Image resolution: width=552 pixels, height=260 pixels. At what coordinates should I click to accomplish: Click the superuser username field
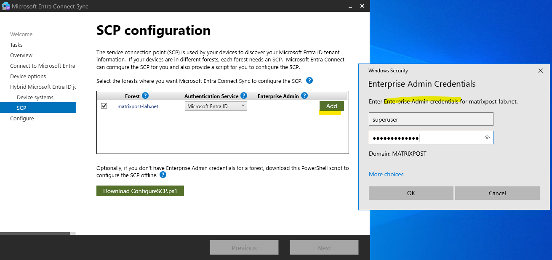(431, 119)
